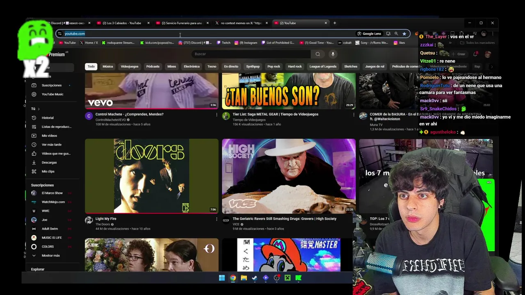Select the League of Legends chip

[x=323, y=66]
